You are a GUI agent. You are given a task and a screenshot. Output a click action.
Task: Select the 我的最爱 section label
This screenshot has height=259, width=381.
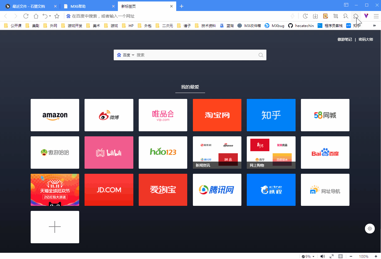190,87
